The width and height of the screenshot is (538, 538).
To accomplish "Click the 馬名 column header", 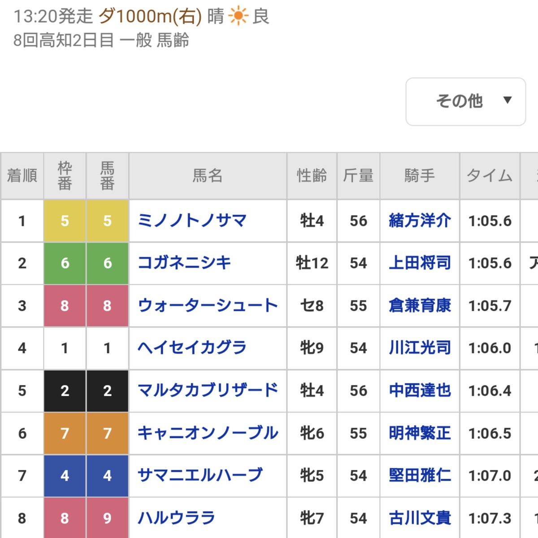I will coord(208,176).
